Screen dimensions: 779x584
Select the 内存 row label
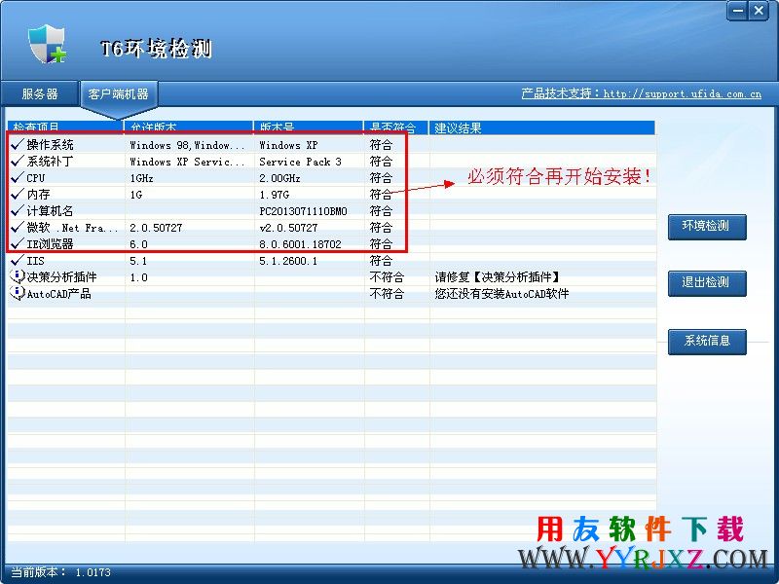(38, 194)
